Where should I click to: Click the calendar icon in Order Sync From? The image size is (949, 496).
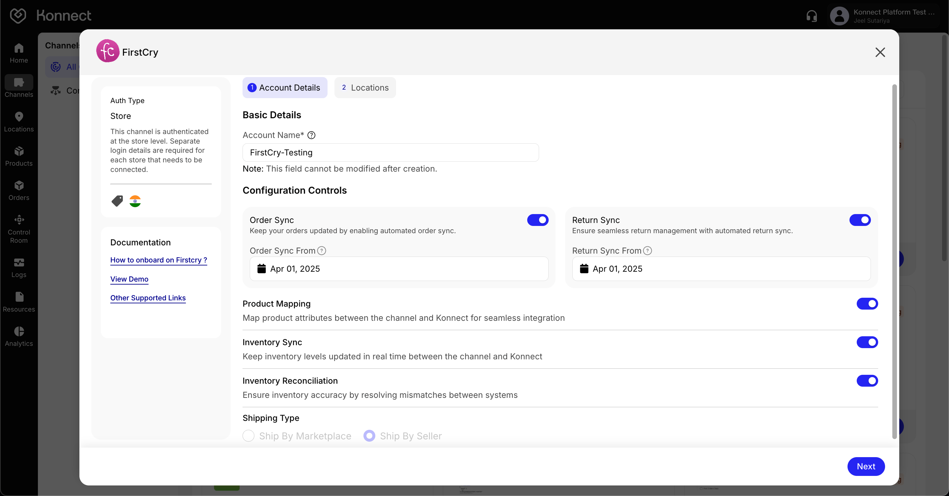coord(262,269)
